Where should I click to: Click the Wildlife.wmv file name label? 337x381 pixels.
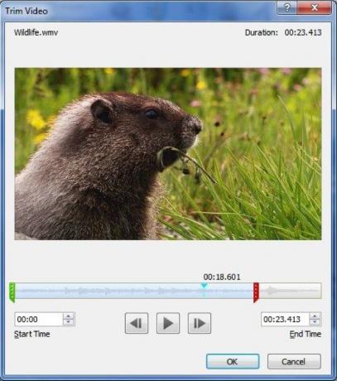point(36,32)
